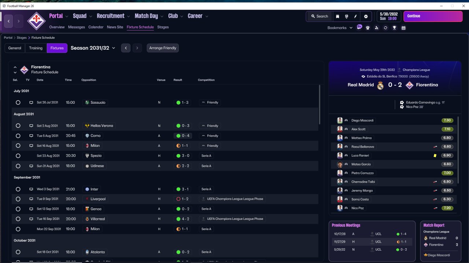Viewport: 469px width, 263px height.
Task: Click the TV icon on the Sassuolo row
Action: tap(31, 103)
